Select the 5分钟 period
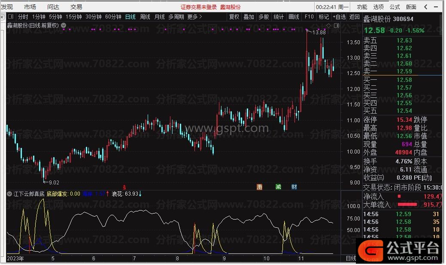 point(55,17)
